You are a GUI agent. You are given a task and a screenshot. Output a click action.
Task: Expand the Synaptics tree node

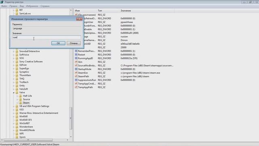tap(13, 72)
